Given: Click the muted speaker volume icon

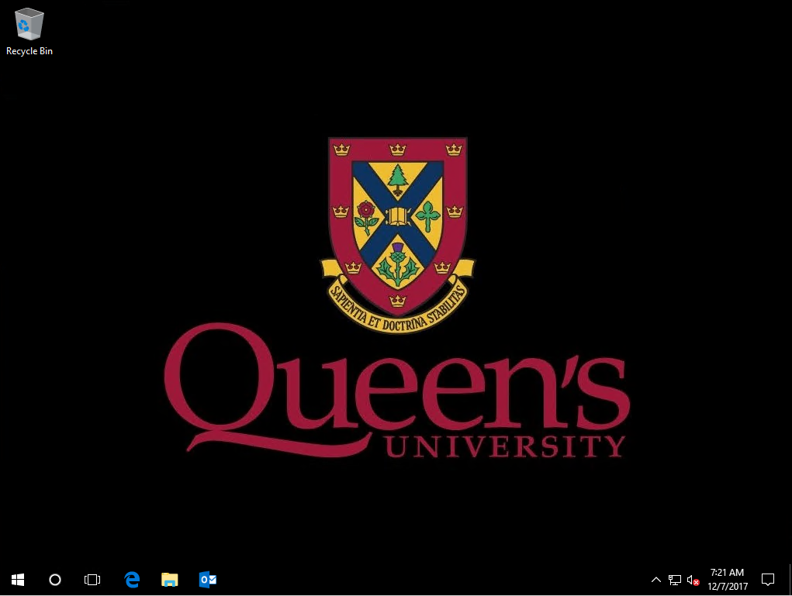Looking at the screenshot, I should 693,580.
